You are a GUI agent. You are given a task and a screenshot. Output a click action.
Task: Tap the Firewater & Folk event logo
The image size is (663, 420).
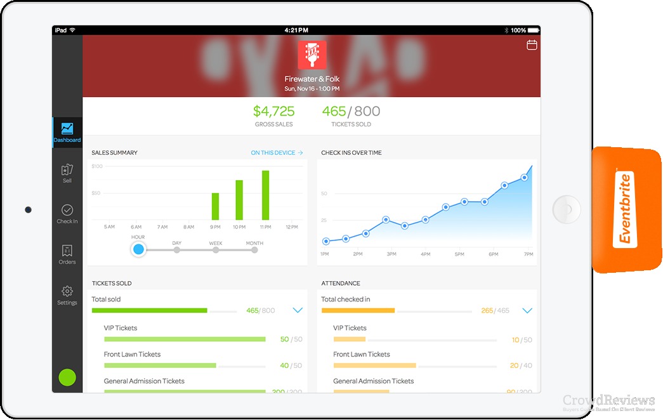point(312,55)
